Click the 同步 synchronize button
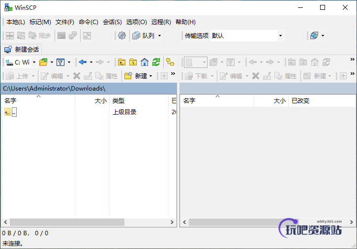The image size is (357, 249). coord(39,35)
